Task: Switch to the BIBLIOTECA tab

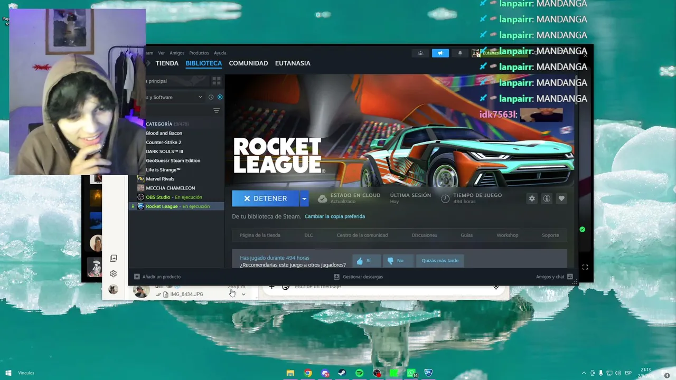Action: pyautogui.click(x=204, y=63)
